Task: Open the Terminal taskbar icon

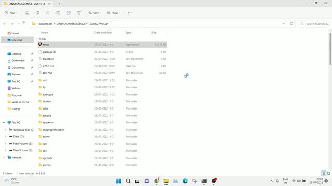Action: click(204, 181)
